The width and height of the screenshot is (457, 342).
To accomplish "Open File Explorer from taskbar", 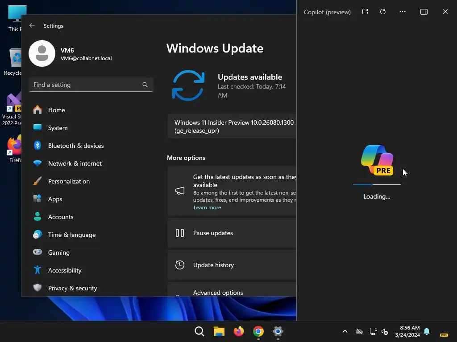I will pyautogui.click(x=219, y=331).
